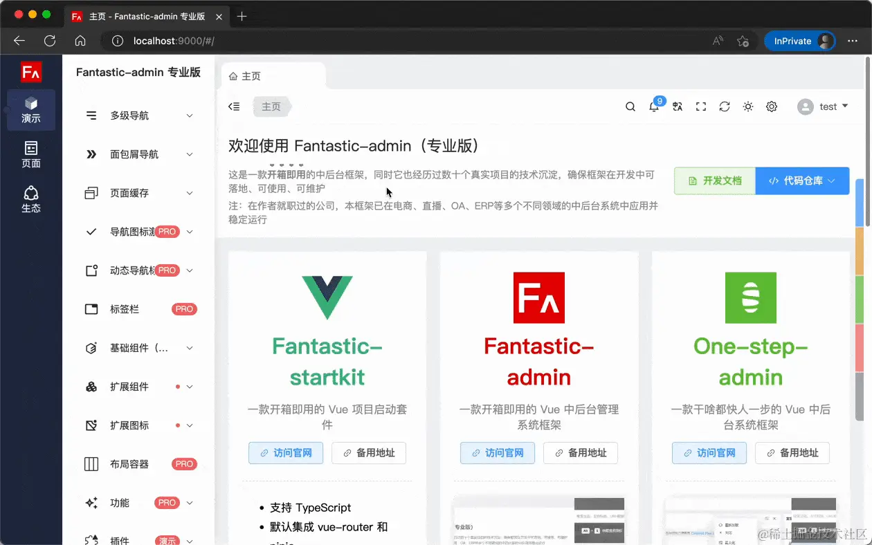The width and height of the screenshot is (872, 545).
Task: Expand the 基础组件 menu
Action: point(138,348)
